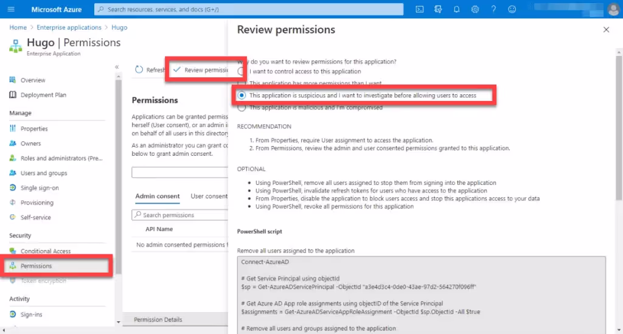623x334 pixels.
Task: Open Overview in the sidebar
Action: pos(33,80)
